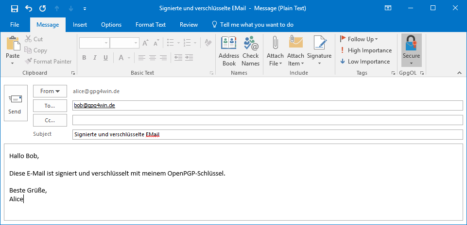
Task: Click the Undo arrow icon
Action: click(29, 8)
